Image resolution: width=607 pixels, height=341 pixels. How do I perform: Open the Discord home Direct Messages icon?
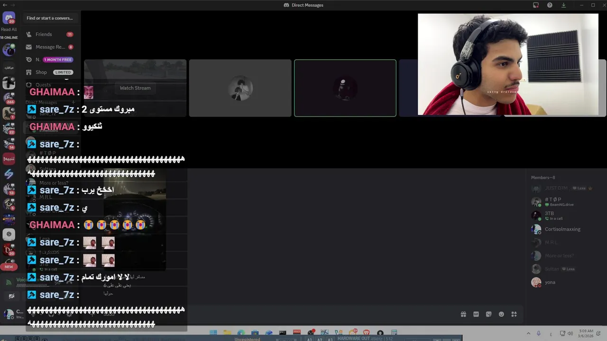9,18
